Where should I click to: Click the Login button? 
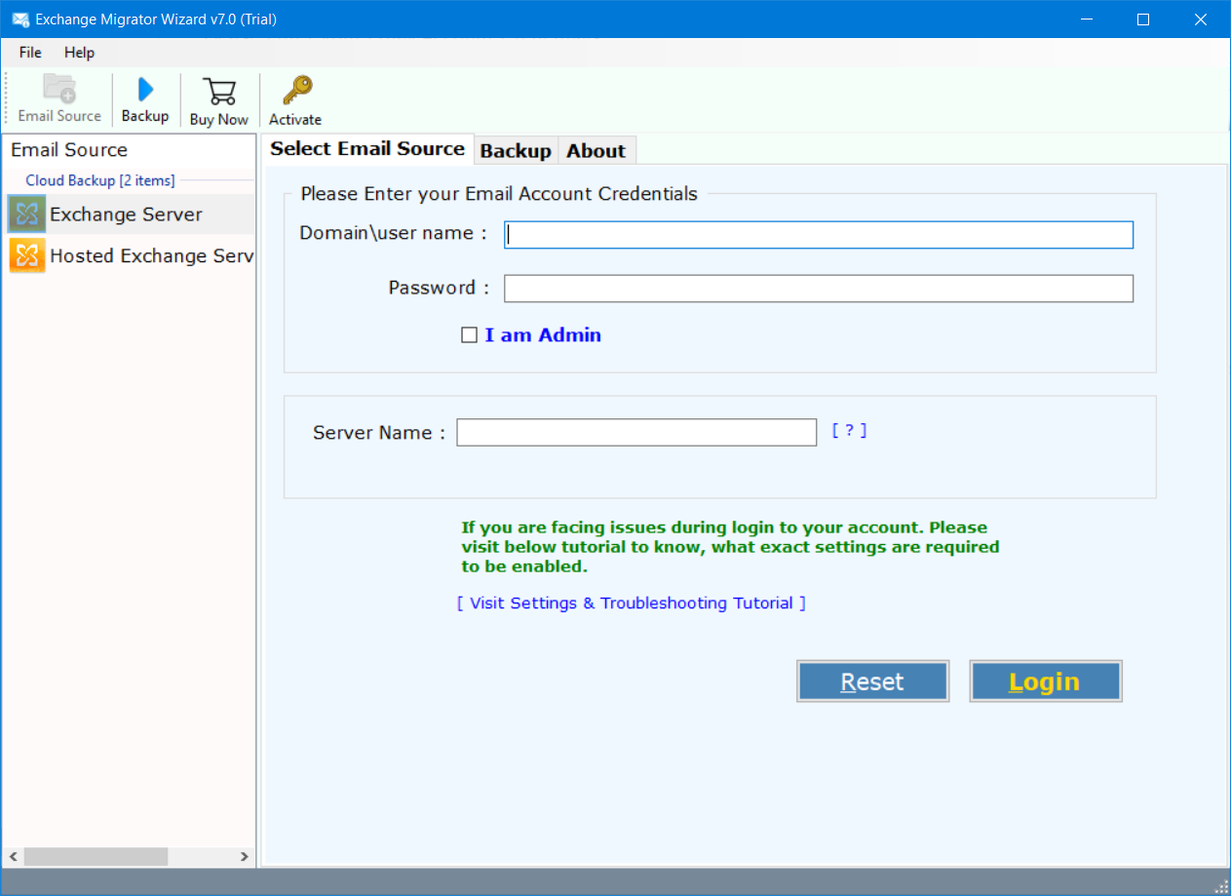pos(1045,682)
